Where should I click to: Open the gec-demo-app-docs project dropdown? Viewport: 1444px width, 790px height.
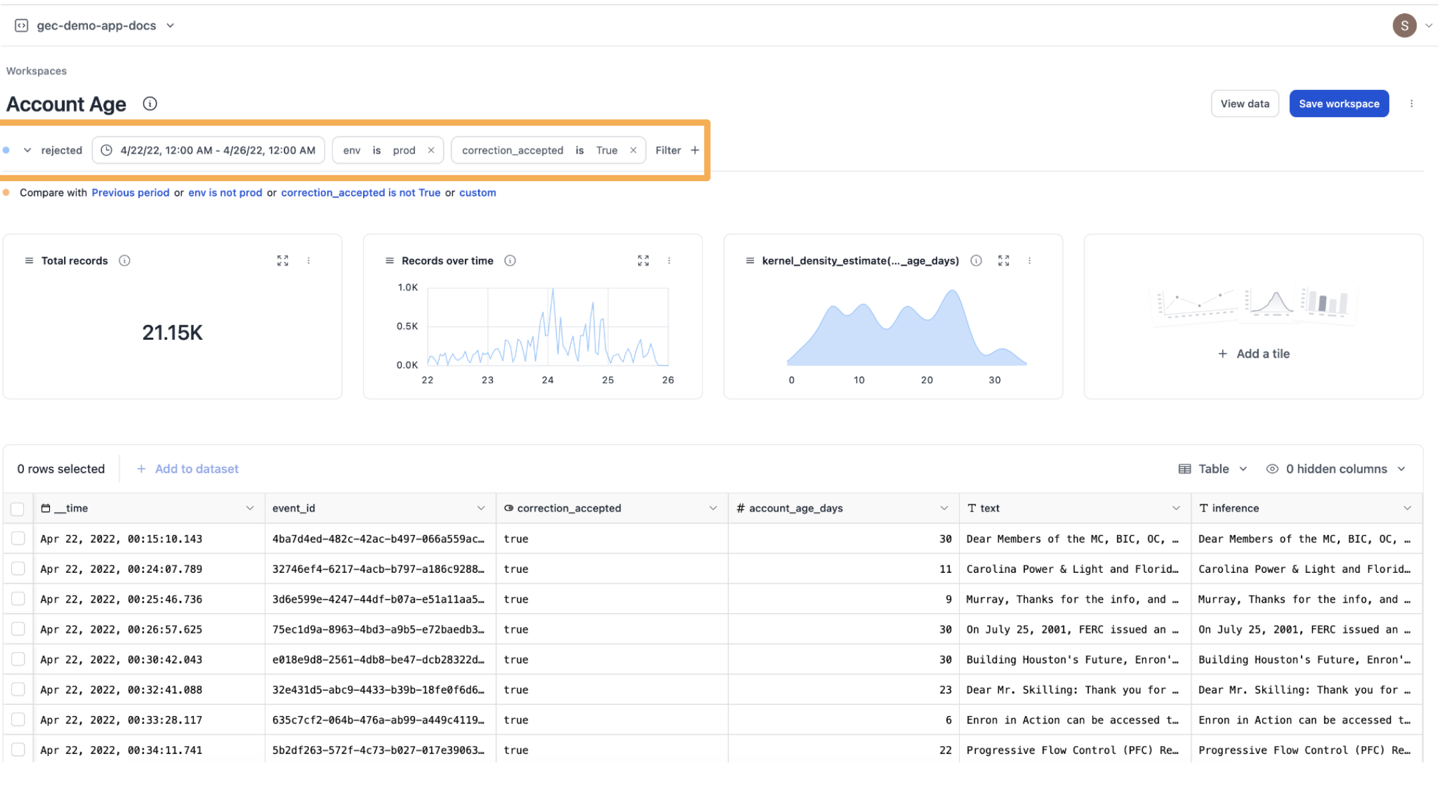tap(171, 25)
